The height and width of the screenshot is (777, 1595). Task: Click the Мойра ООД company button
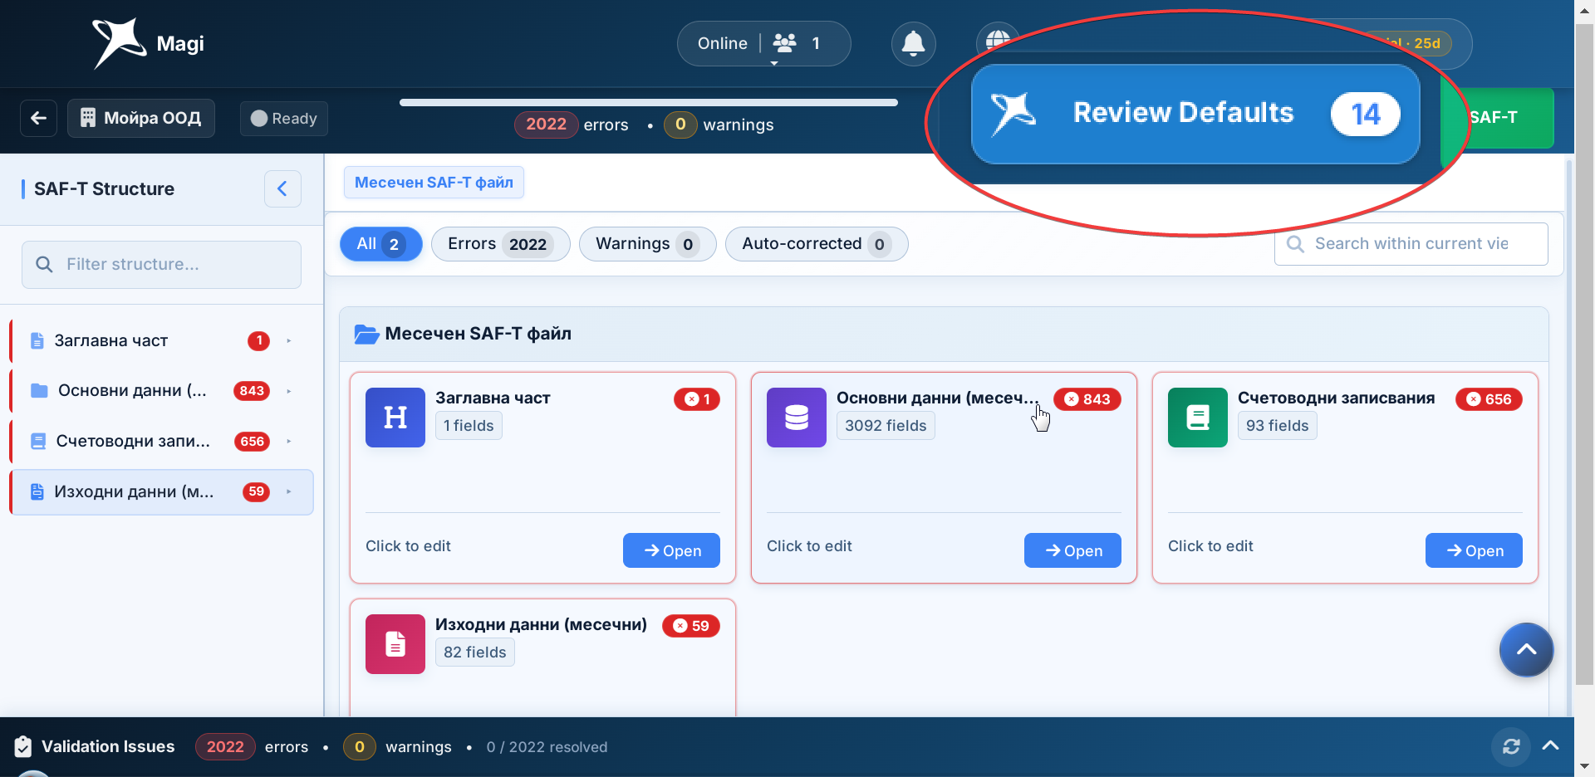tap(141, 118)
